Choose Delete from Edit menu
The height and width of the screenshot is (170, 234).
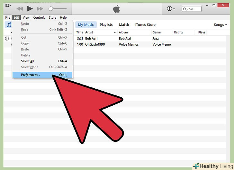(x=42, y=55)
